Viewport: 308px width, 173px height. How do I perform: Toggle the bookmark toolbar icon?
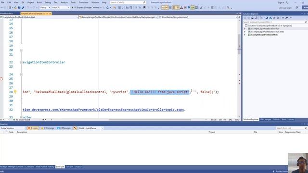click(144, 8)
